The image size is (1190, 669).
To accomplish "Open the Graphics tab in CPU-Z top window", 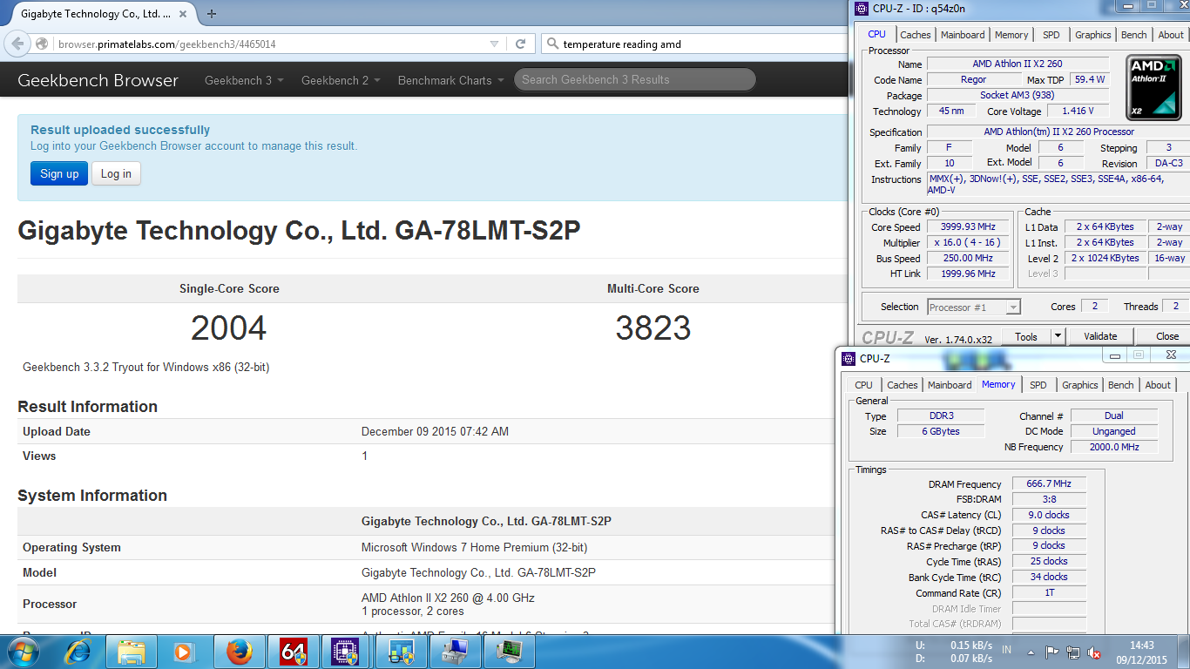I will (1092, 35).
